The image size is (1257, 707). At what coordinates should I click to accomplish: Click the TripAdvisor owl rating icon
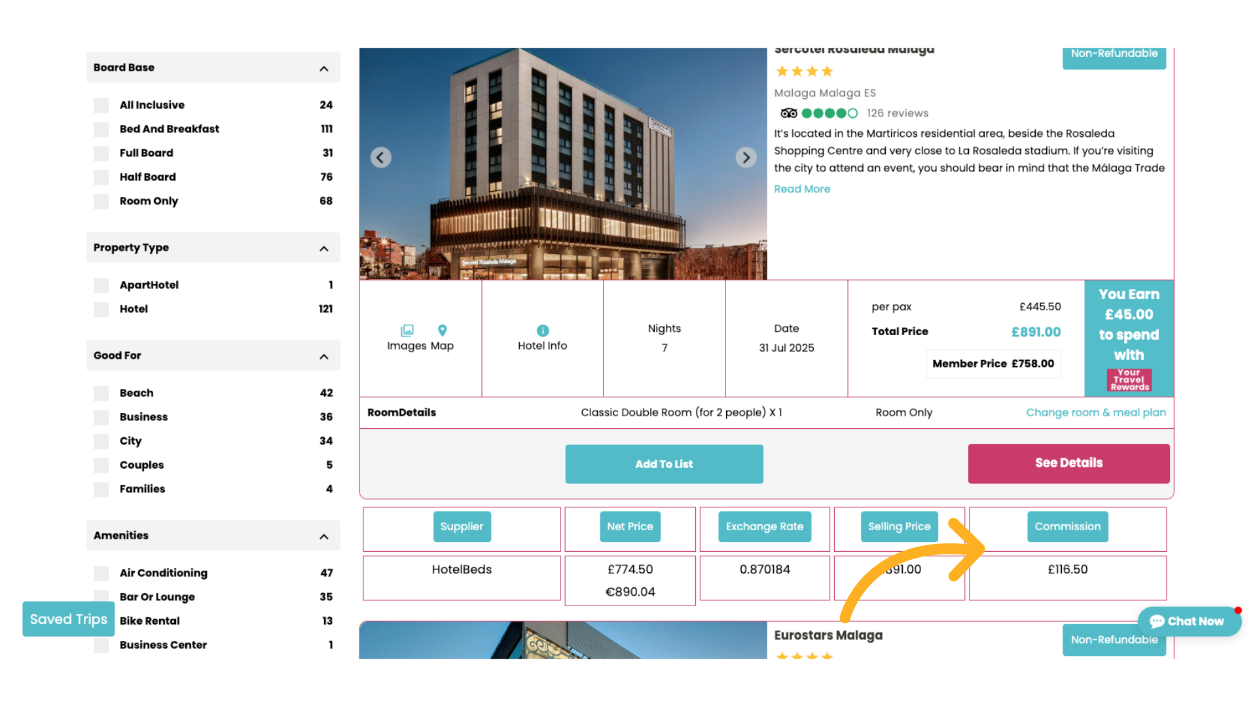point(789,113)
